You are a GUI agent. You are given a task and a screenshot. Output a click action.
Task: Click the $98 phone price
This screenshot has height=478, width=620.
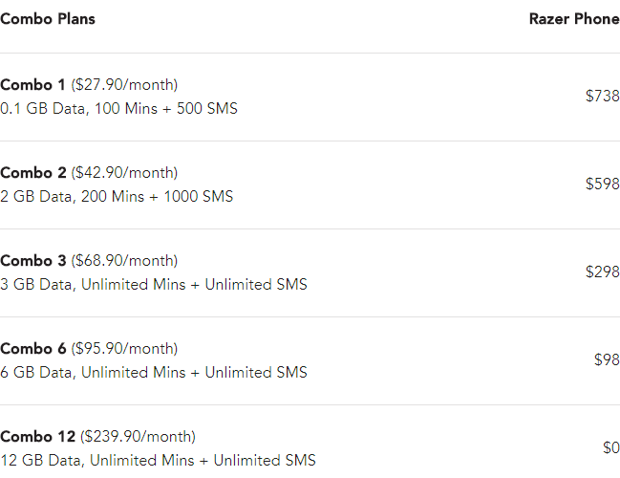pos(607,359)
